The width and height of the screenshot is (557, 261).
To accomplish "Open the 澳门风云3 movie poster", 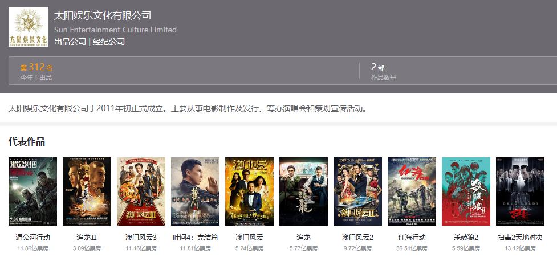I will pyautogui.click(x=141, y=191).
